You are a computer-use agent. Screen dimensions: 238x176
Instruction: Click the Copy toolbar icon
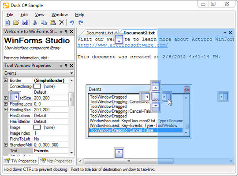[44, 22]
